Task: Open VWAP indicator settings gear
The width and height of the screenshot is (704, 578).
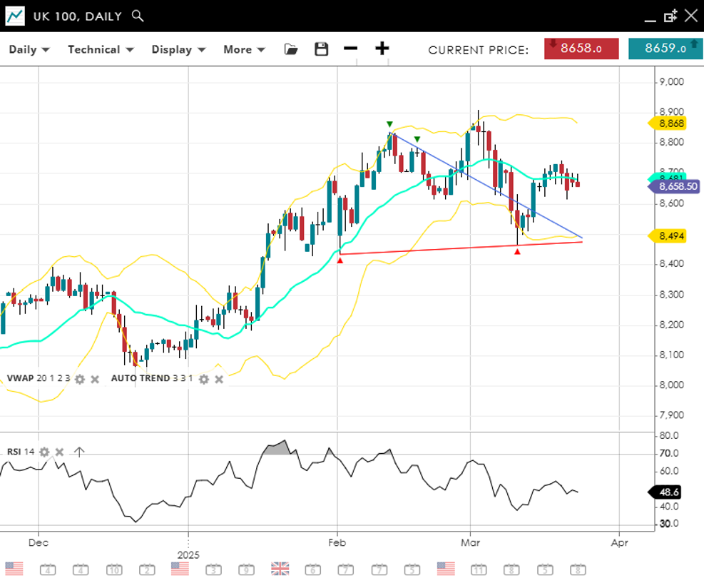Action: 80,379
